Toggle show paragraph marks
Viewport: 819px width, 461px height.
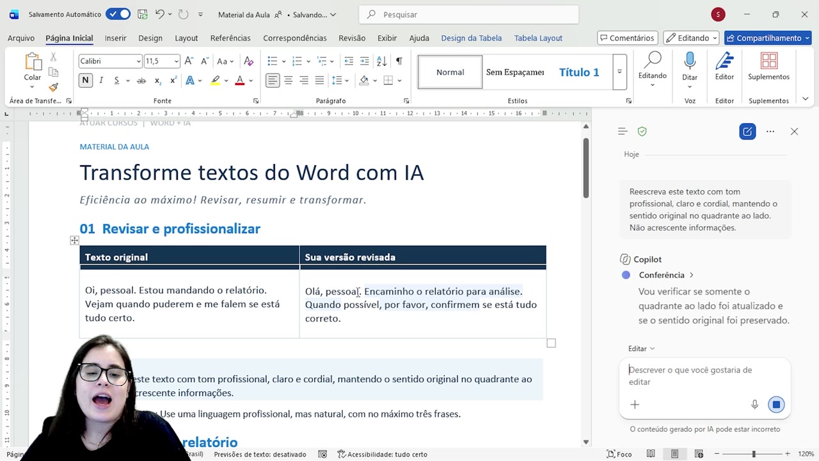coord(399,61)
